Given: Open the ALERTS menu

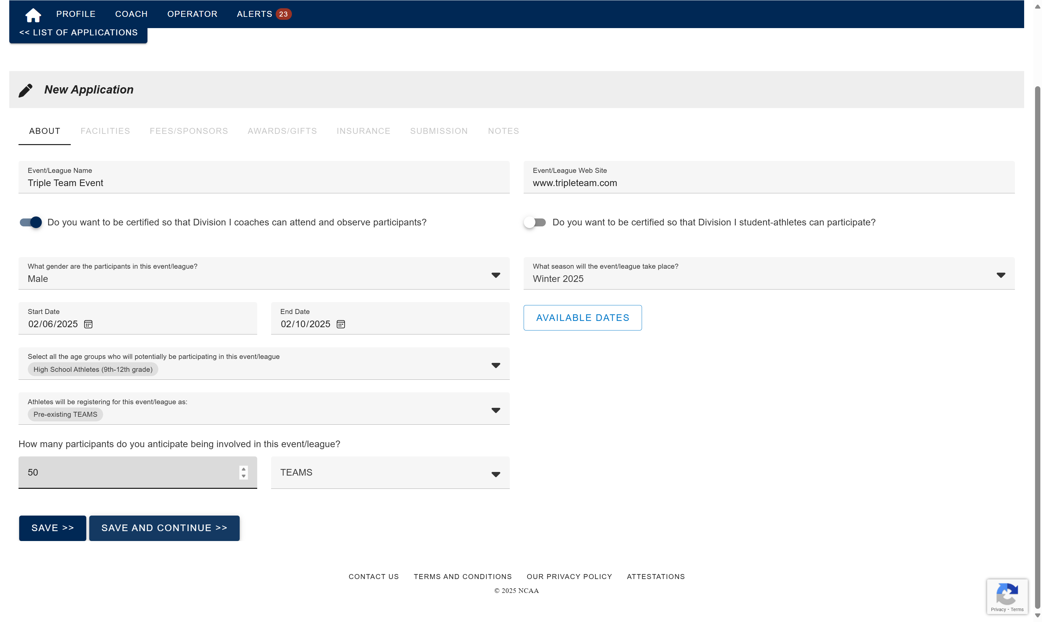Looking at the screenshot, I should [x=255, y=14].
